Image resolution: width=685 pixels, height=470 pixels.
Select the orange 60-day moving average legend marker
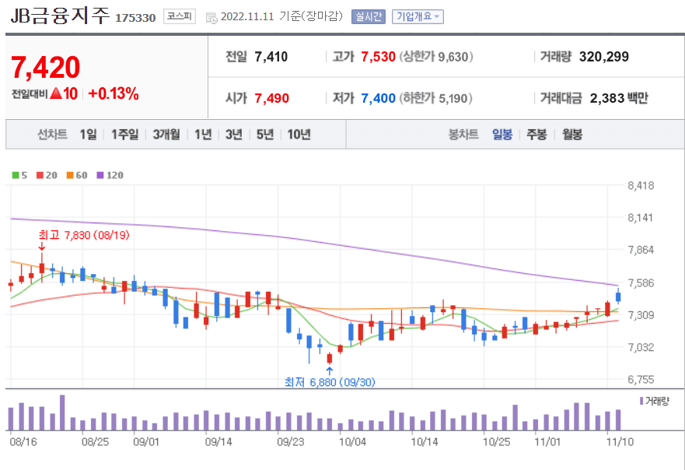pos(70,175)
